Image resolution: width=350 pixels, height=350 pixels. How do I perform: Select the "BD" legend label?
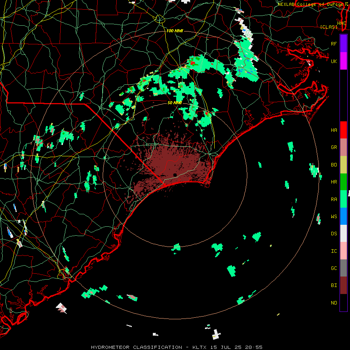[334, 165]
